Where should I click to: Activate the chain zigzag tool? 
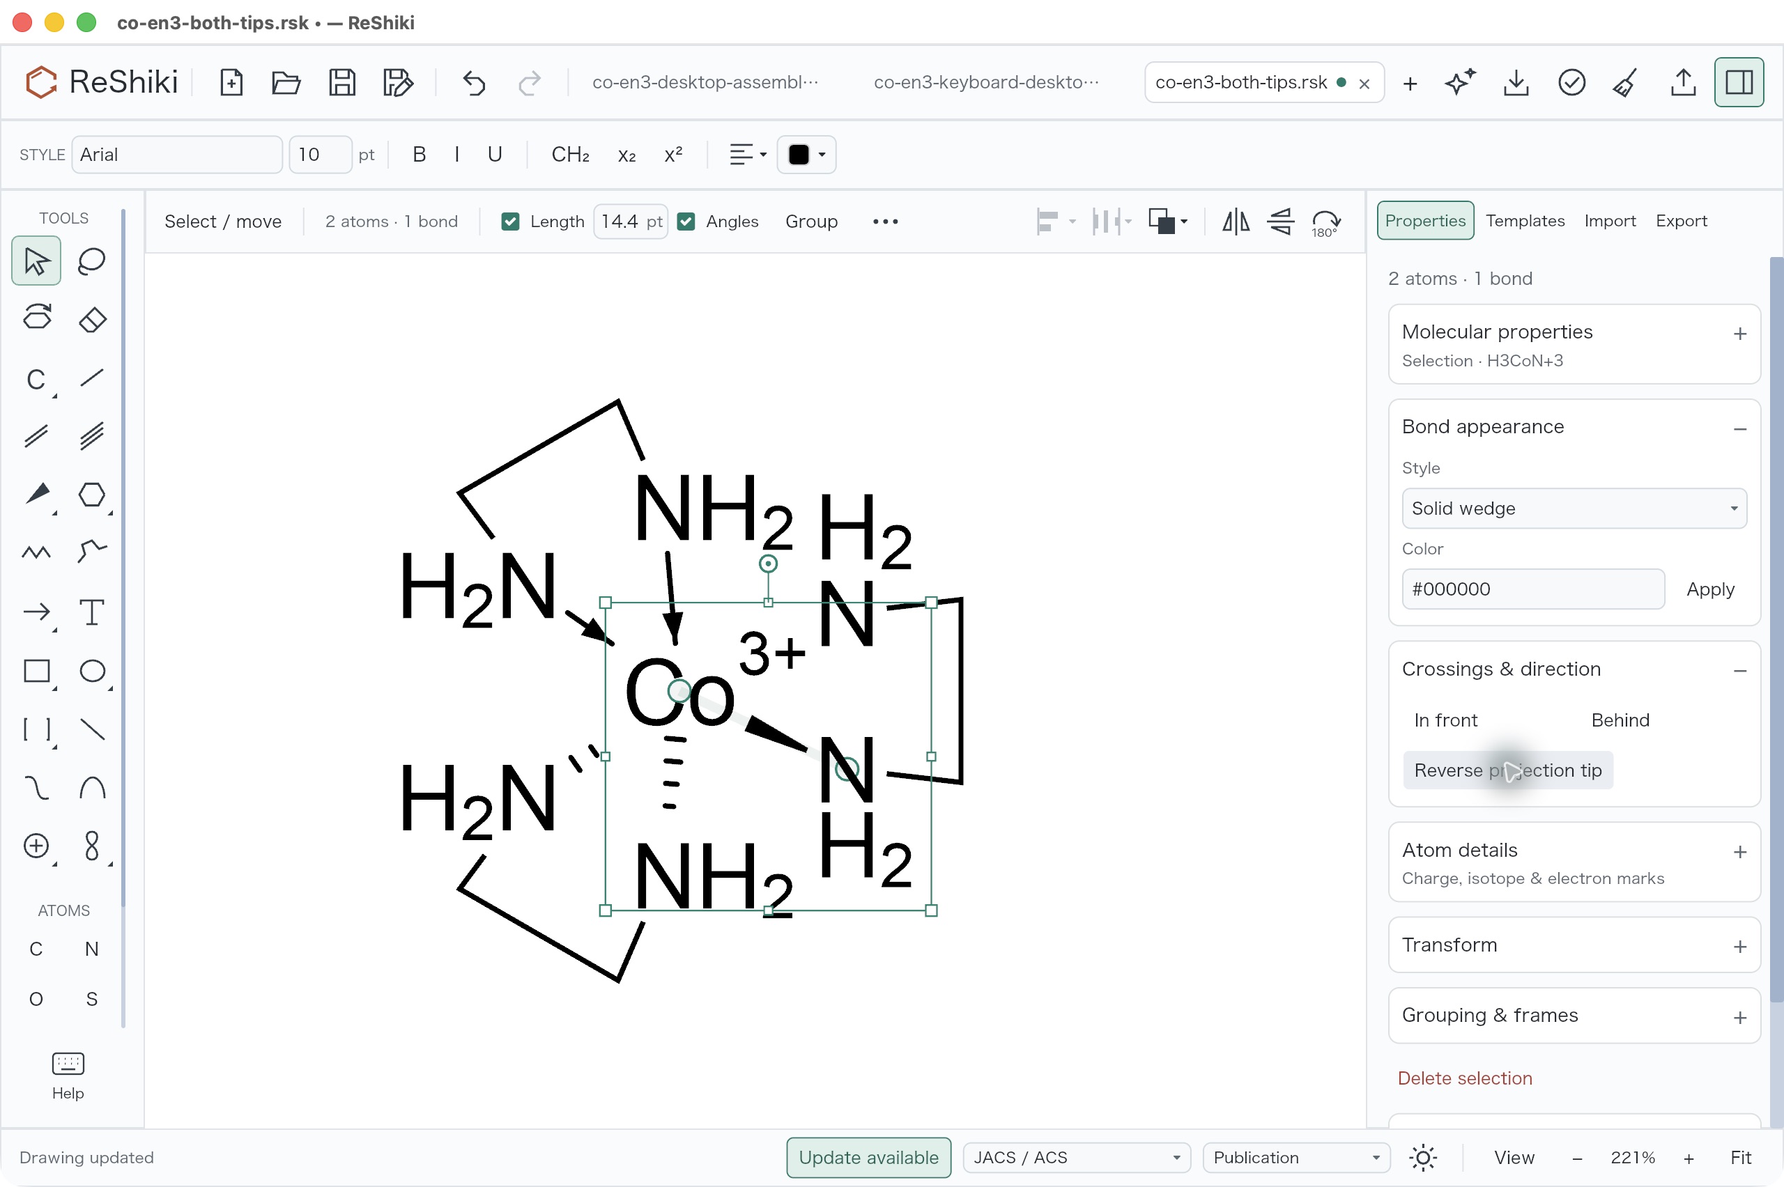[36, 552]
